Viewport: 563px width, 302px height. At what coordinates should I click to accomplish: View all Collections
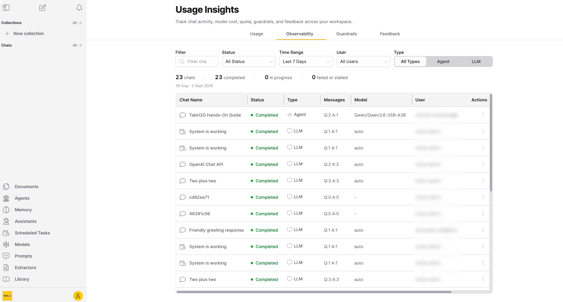pos(77,23)
